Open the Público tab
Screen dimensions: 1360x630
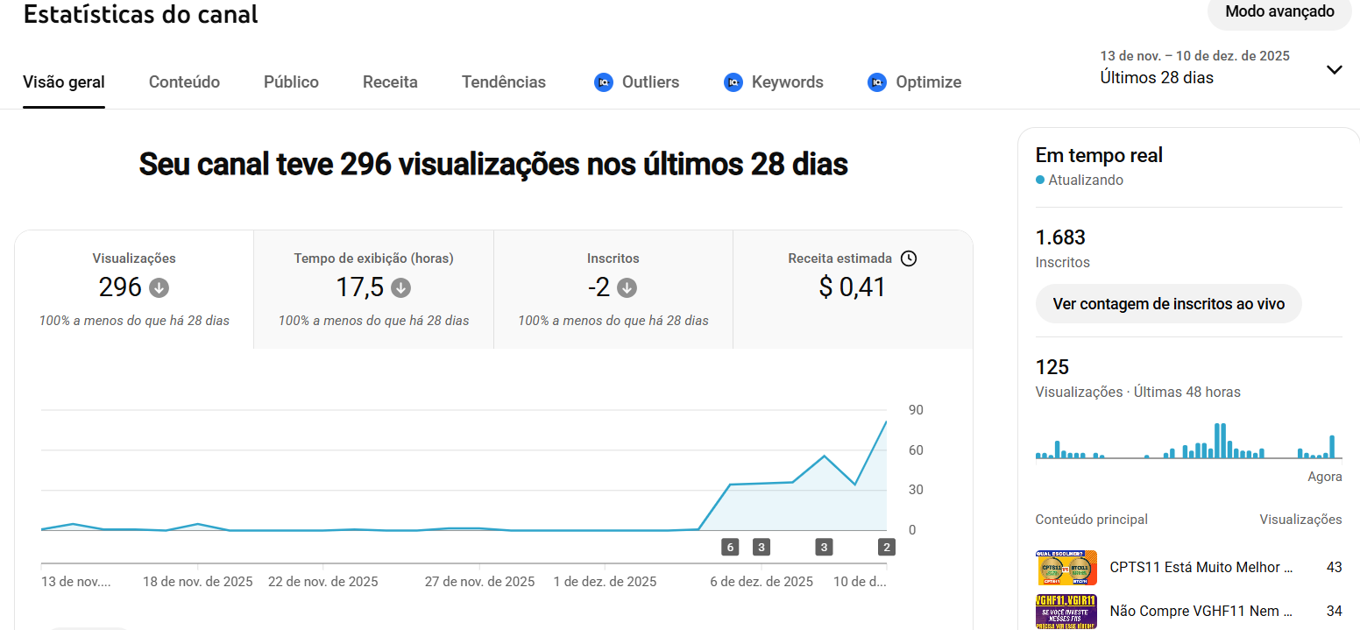[x=291, y=81]
